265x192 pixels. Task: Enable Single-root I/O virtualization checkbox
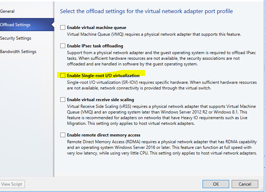point(63,75)
